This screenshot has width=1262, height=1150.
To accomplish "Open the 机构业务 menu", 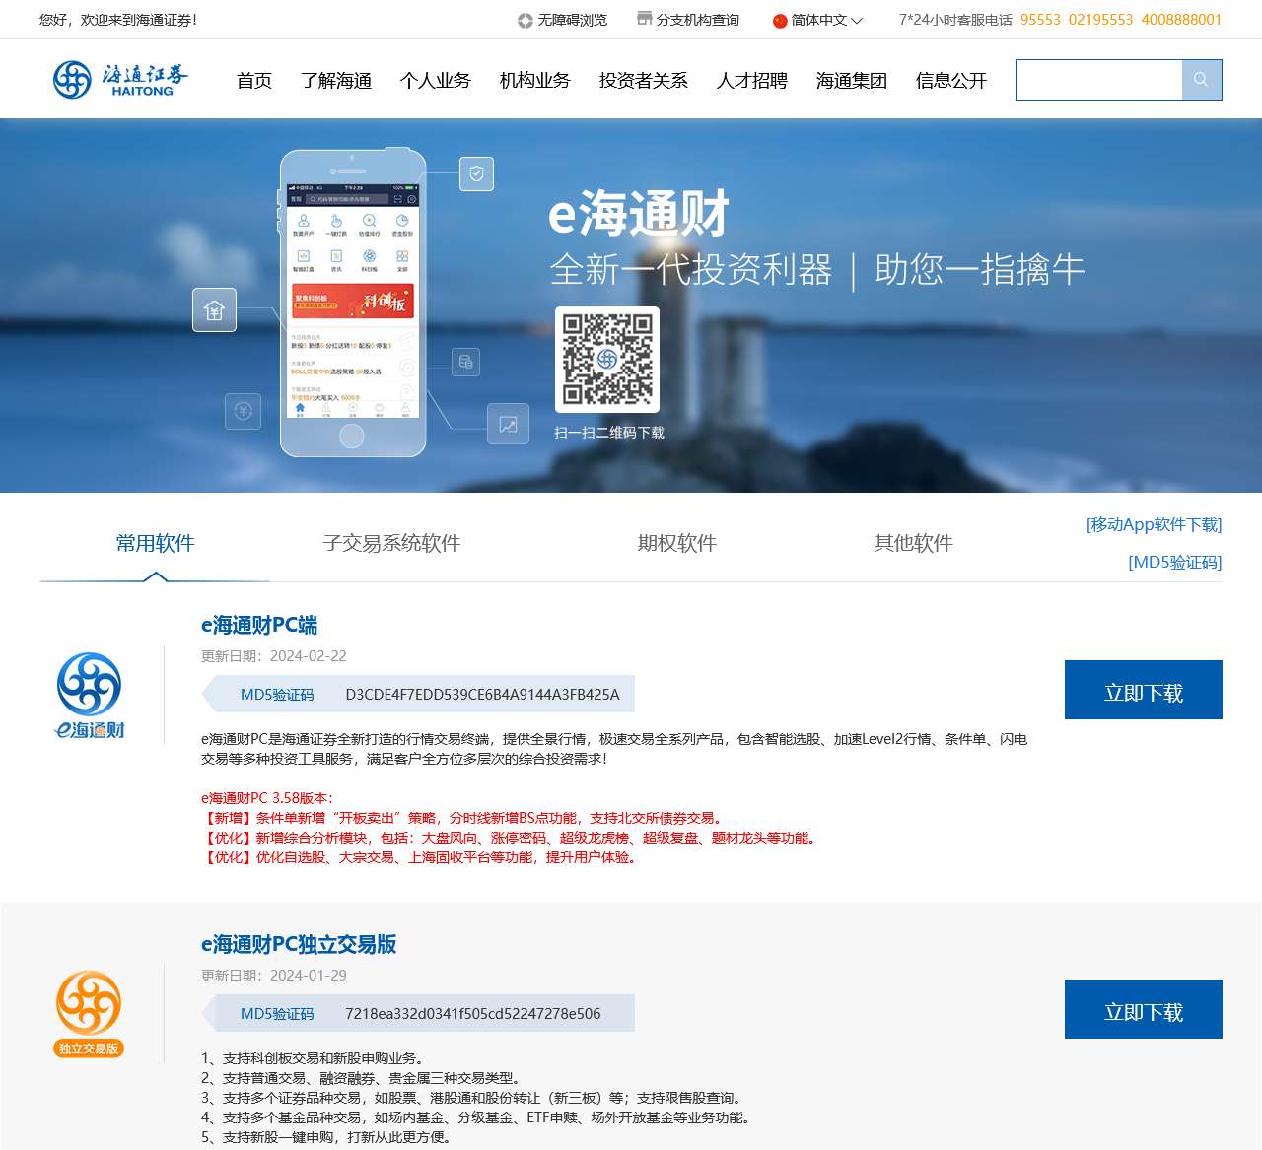I will click(x=535, y=81).
